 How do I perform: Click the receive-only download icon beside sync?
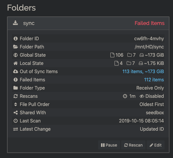click(x=15, y=23)
